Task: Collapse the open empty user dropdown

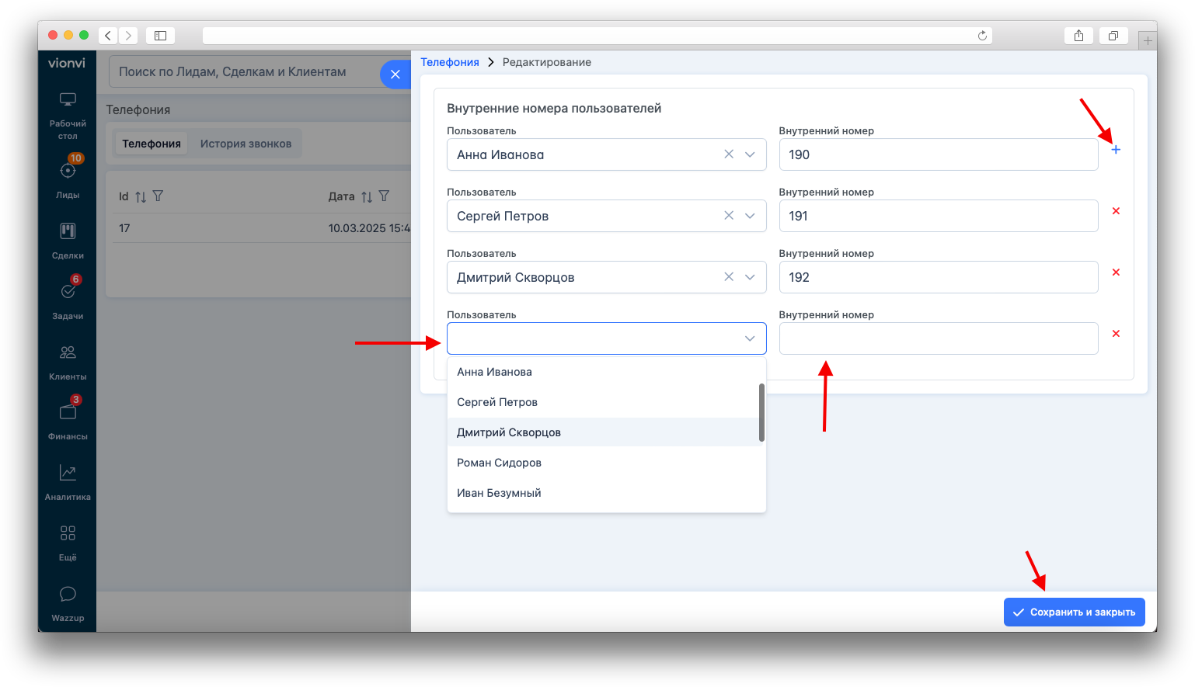Action: [750, 338]
